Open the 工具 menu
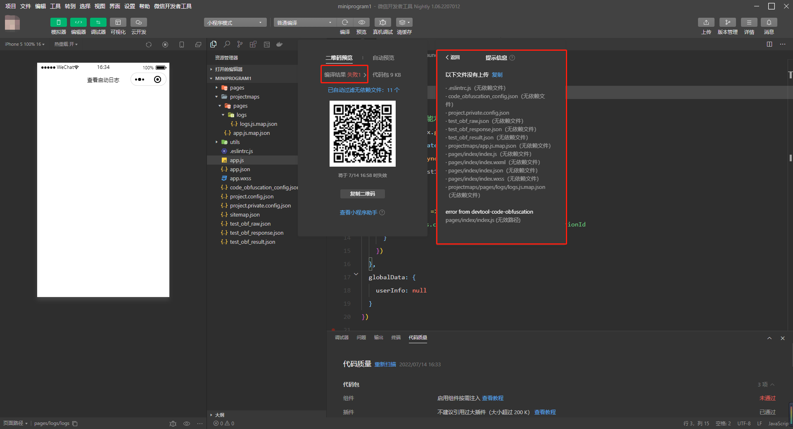793x429 pixels. 55,6
